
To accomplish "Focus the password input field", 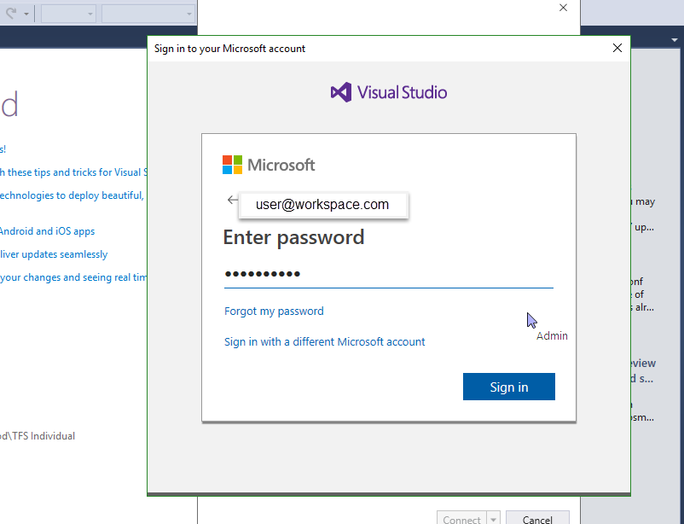I will point(388,274).
